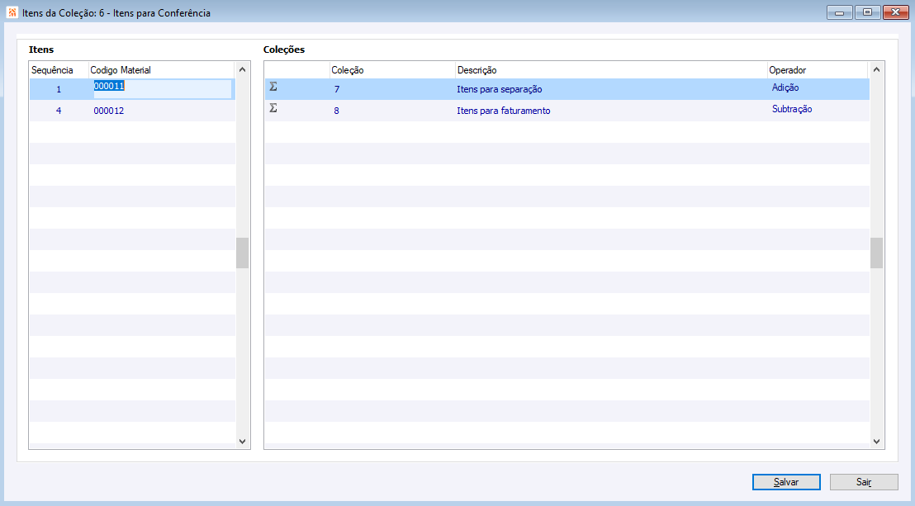Click the Codigo Material column header
Viewport: 915px width, 506px height.
click(x=162, y=70)
